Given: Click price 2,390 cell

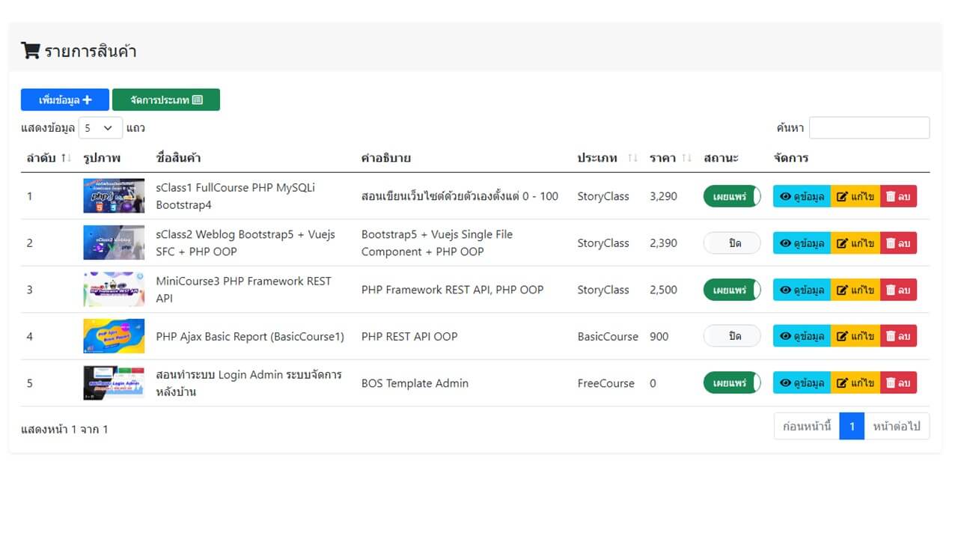Looking at the screenshot, I should point(663,243).
